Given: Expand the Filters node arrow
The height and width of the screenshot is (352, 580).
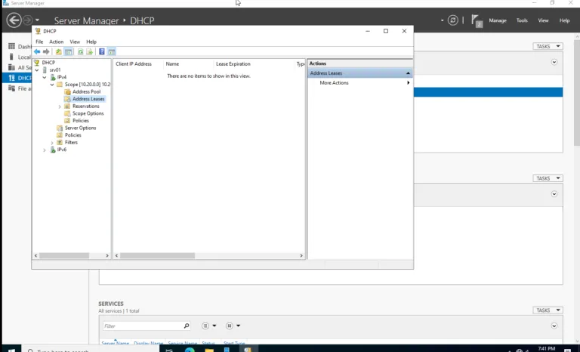Looking at the screenshot, I should pos(52,143).
